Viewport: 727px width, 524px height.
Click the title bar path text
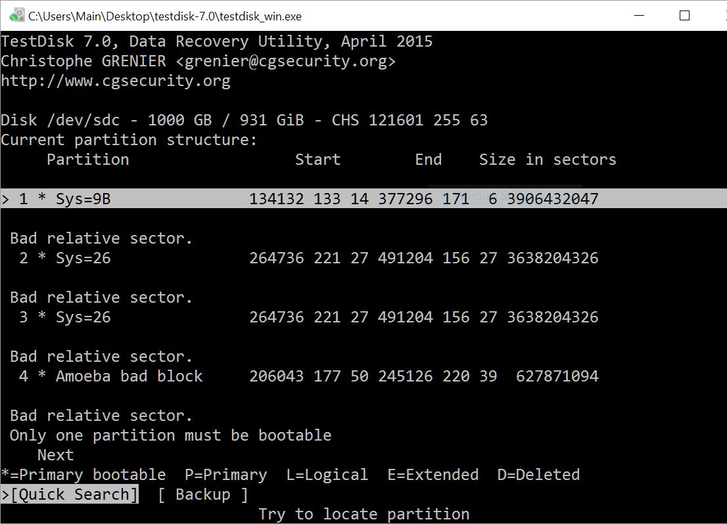tap(164, 16)
